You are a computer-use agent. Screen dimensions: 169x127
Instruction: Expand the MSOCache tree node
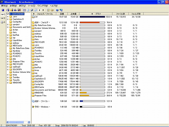point(8,46)
